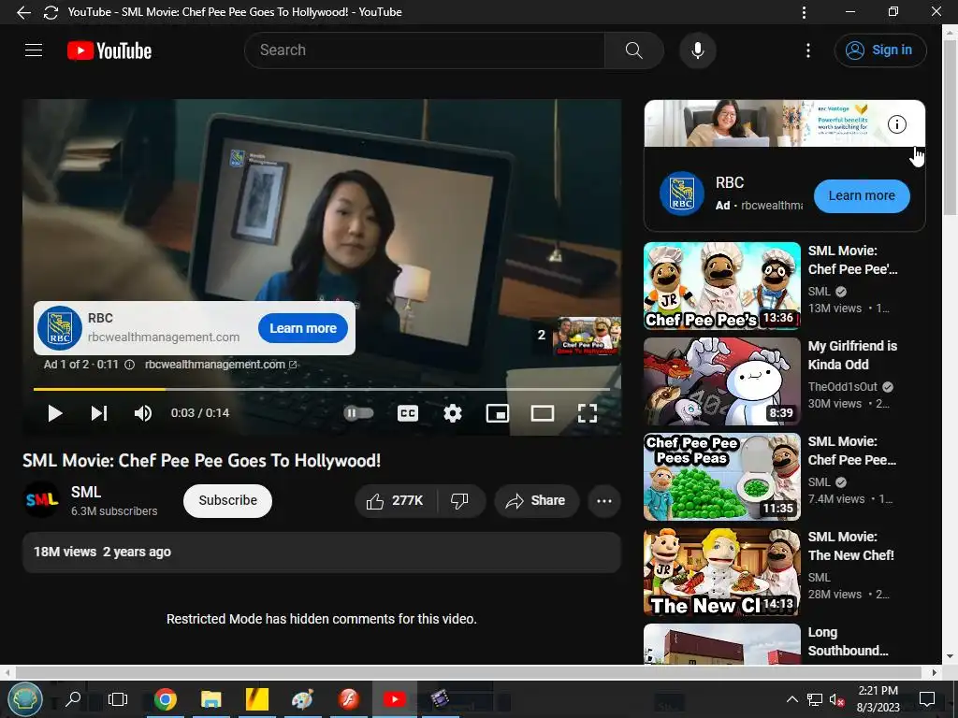Enter full screen mode
Screen dimensions: 958x718
(x=588, y=413)
